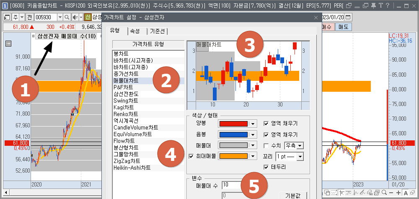Click the speaker sound icon in toolbar
The image size is (419, 199).
click(75, 17)
